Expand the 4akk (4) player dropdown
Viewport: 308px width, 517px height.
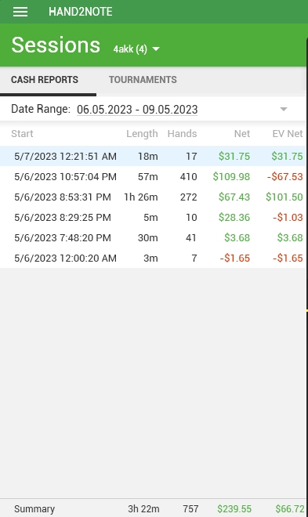136,49
